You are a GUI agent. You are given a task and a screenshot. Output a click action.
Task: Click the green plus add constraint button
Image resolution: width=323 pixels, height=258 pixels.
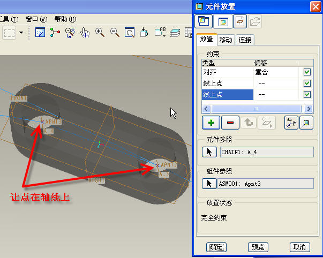[x=212, y=123]
